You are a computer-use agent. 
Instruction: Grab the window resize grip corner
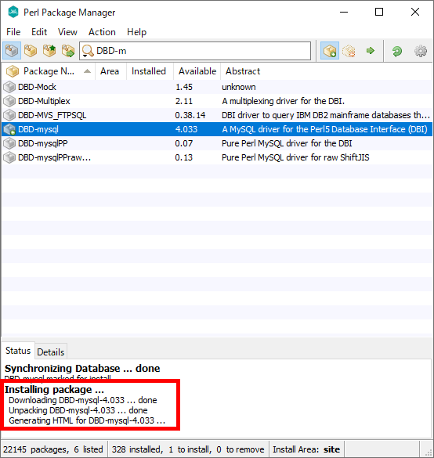coord(428,452)
